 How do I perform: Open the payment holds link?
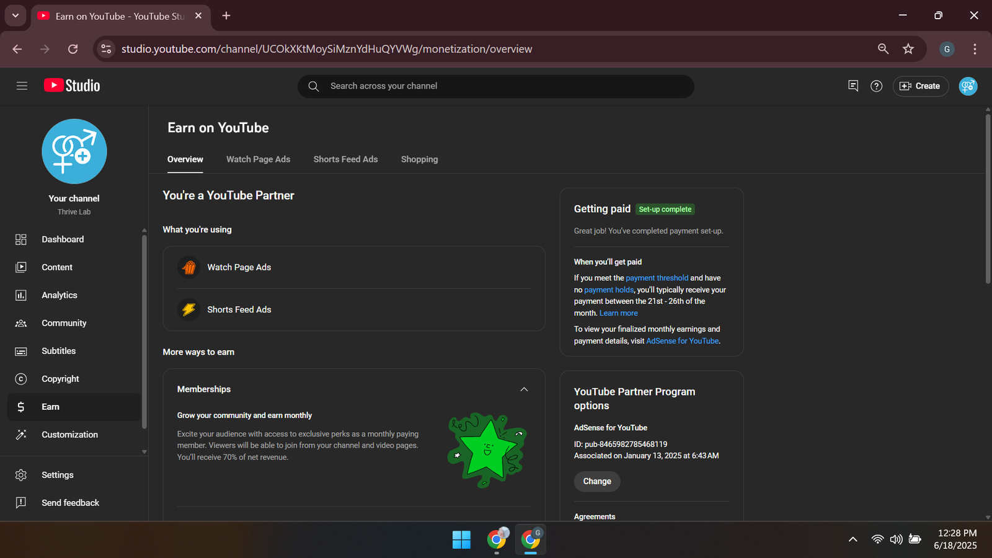(x=609, y=290)
